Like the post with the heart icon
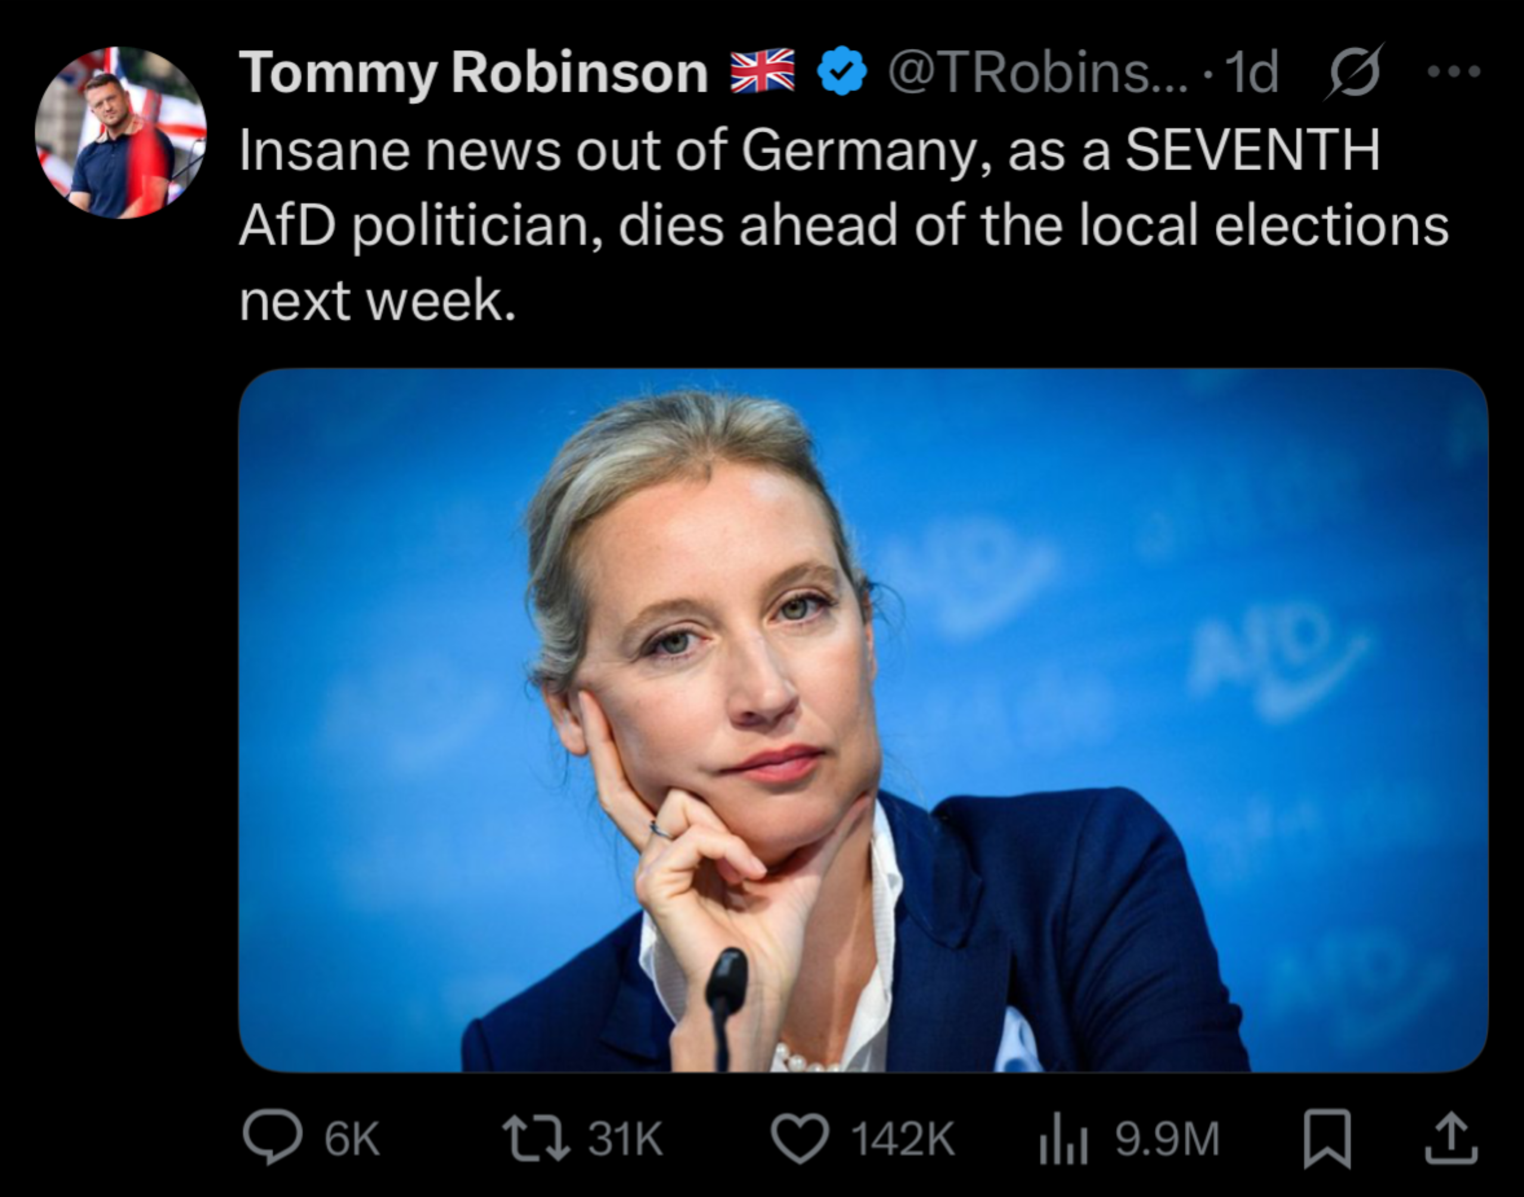Screen dimensions: 1524x1197 tap(801, 1138)
